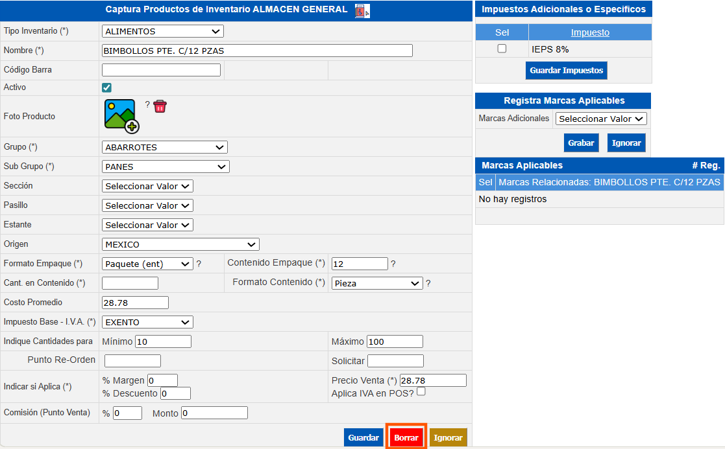Uncheck the Activo checkbox
This screenshot has width=725, height=449.
107,87
